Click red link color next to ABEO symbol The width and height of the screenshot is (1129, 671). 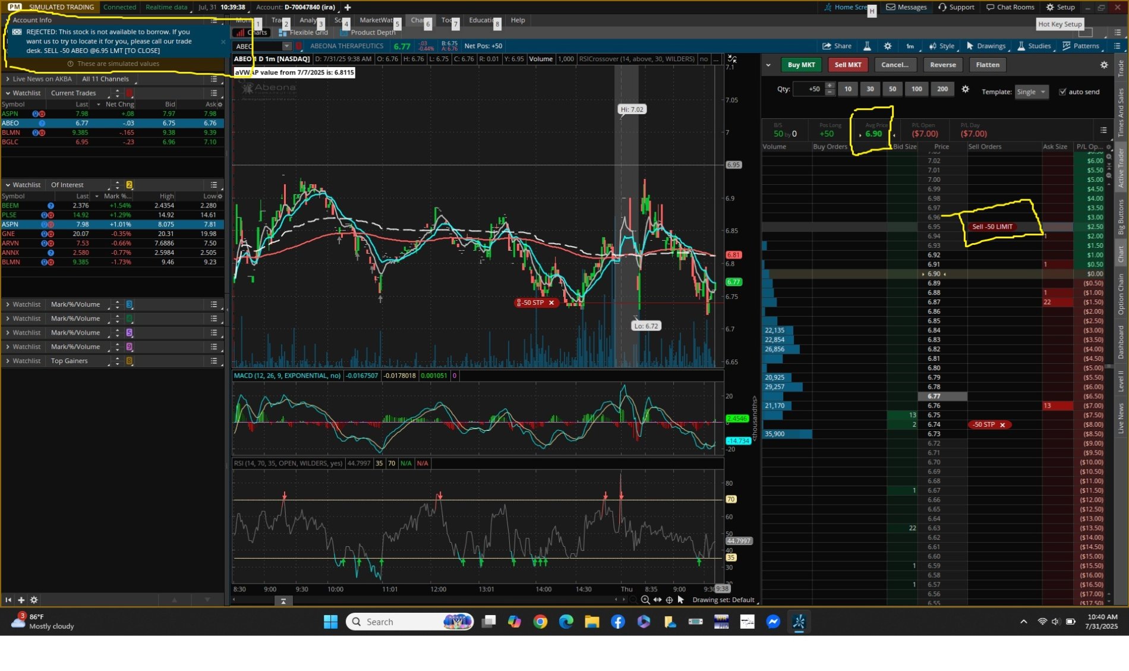pyautogui.click(x=299, y=46)
